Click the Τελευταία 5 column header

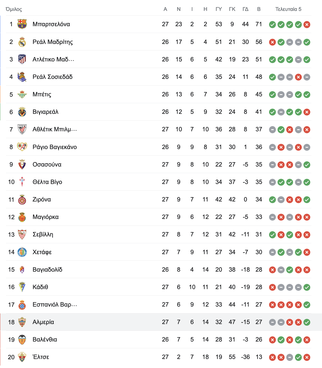coord(288,9)
